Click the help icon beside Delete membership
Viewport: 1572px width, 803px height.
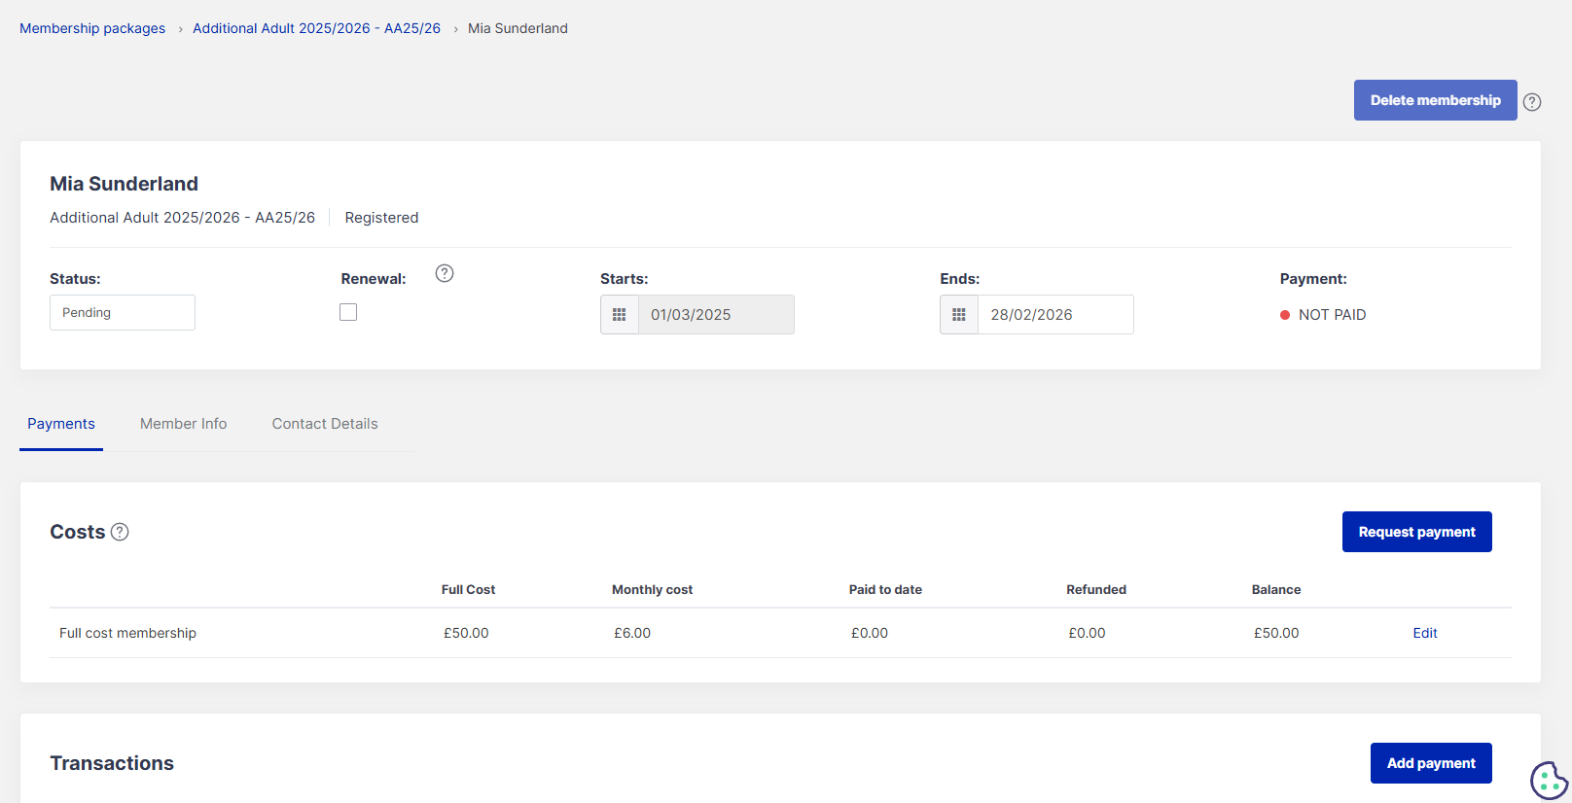pyautogui.click(x=1531, y=102)
